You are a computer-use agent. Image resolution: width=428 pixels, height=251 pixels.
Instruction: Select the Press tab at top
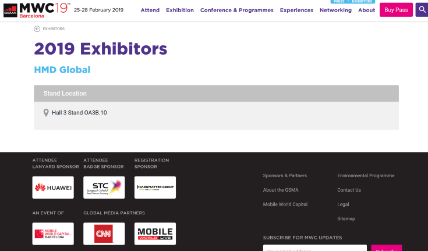click(x=339, y=2)
